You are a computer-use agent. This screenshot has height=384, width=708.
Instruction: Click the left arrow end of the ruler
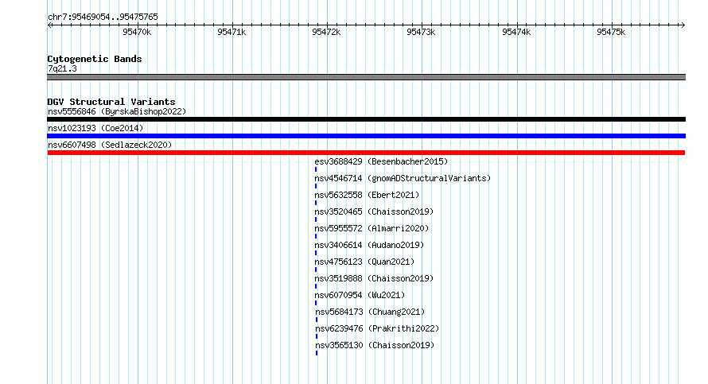click(49, 25)
